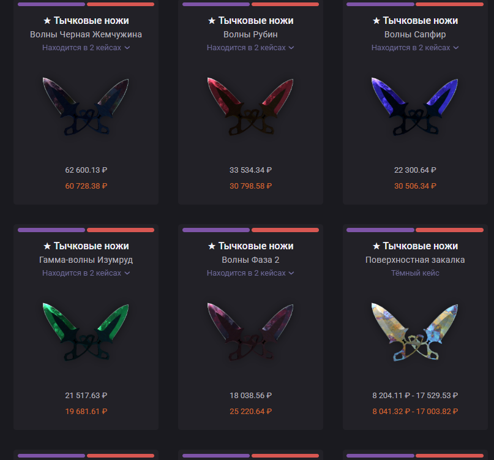
Task: Open the Поверхностная закалка knife image
Action: tap(414, 332)
